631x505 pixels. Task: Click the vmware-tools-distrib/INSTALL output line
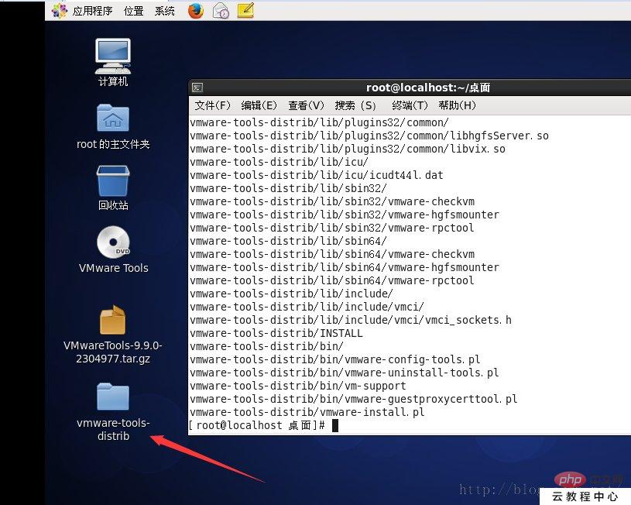(276, 334)
